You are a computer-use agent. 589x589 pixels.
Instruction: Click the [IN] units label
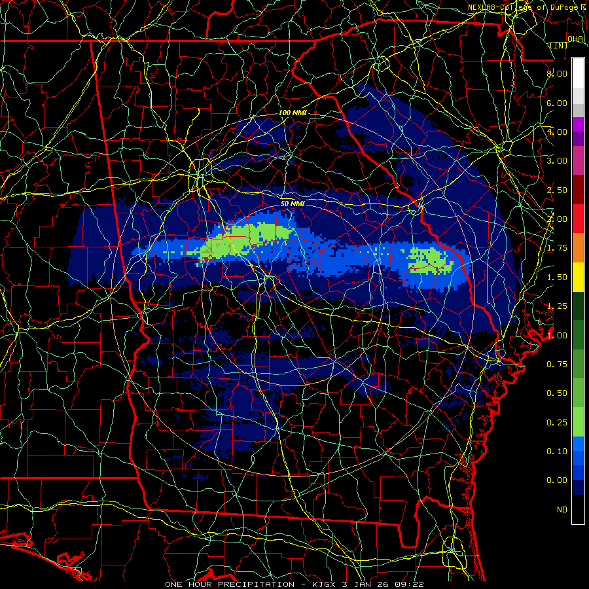click(x=559, y=45)
